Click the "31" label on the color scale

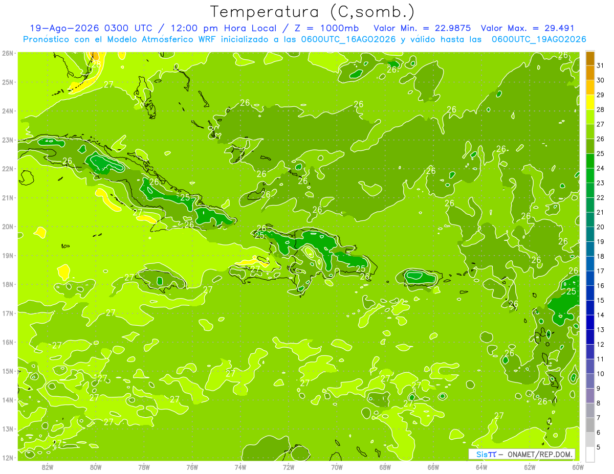coord(601,65)
